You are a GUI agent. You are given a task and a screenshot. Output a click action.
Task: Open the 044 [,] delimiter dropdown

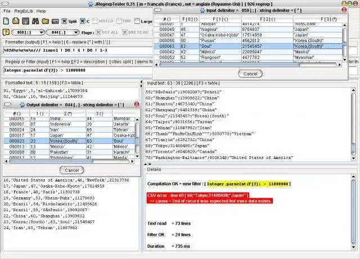tap(62, 33)
